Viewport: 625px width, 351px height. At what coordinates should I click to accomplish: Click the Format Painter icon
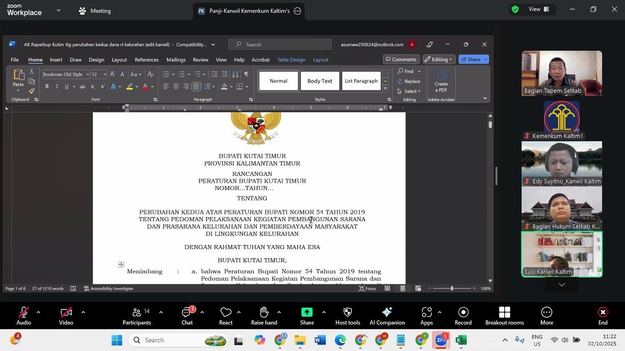[x=32, y=91]
